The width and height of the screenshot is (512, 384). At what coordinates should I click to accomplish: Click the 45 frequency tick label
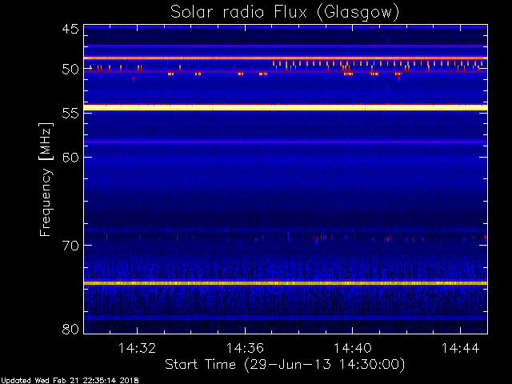click(70, 29)
